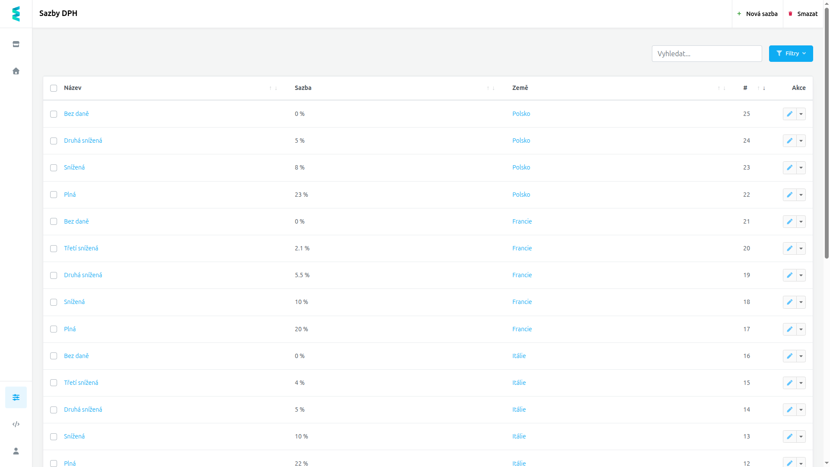The height and width of the screenshot is (467, 830).
Task: Click the app logo in top-left corner
Action: [16, 14]
